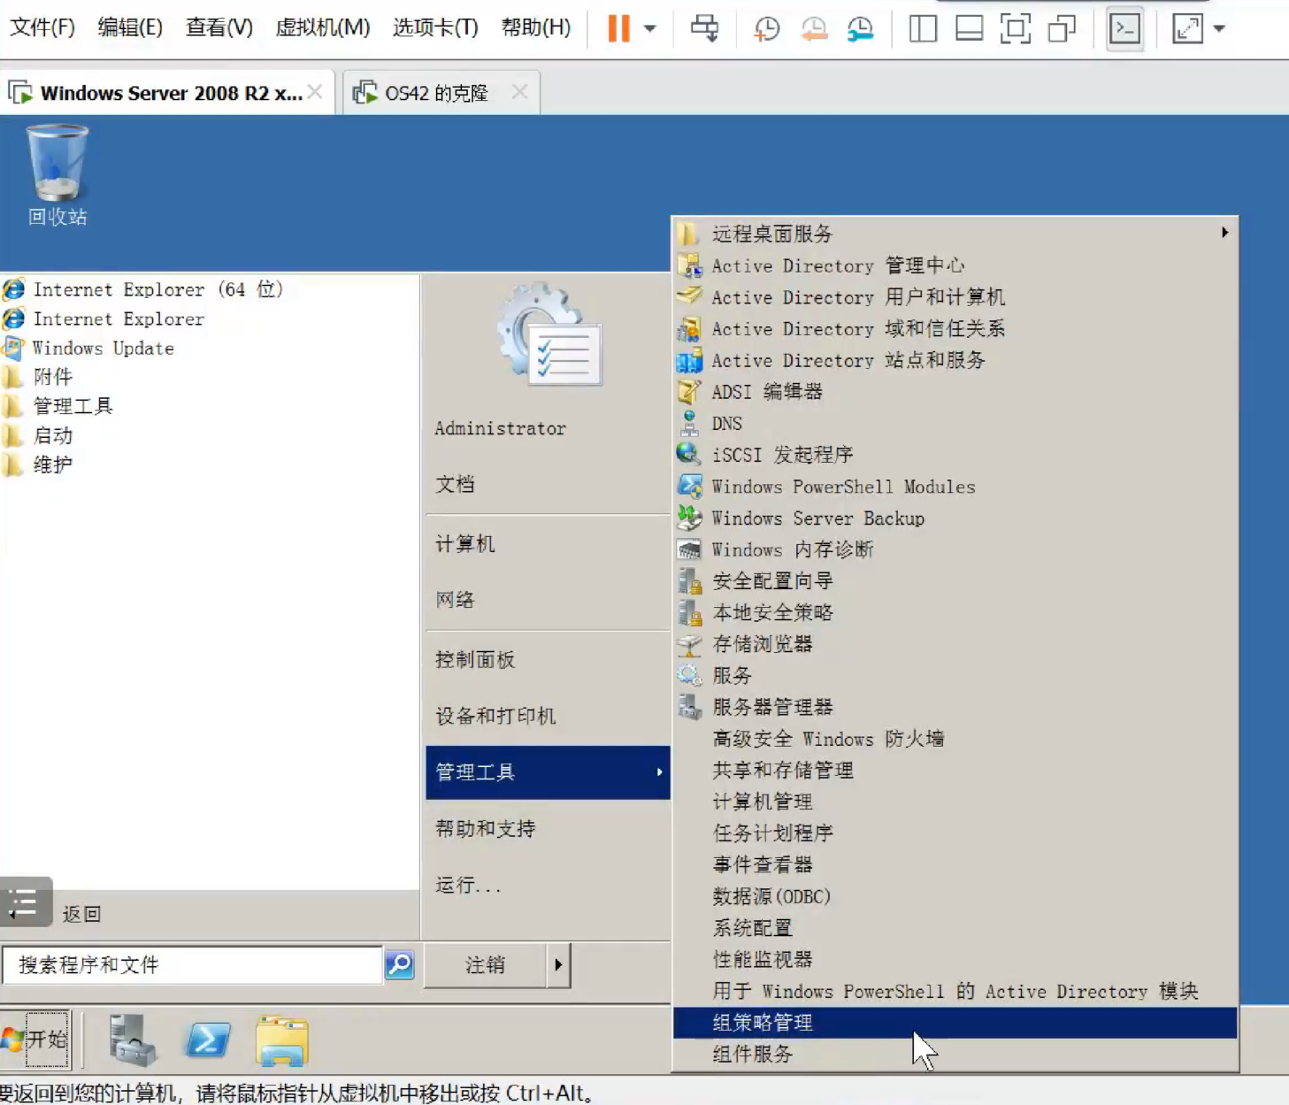Open Active Directory 用户和计算机
This screenshot has width=1289, height=1105.
[x=955, y=297]
